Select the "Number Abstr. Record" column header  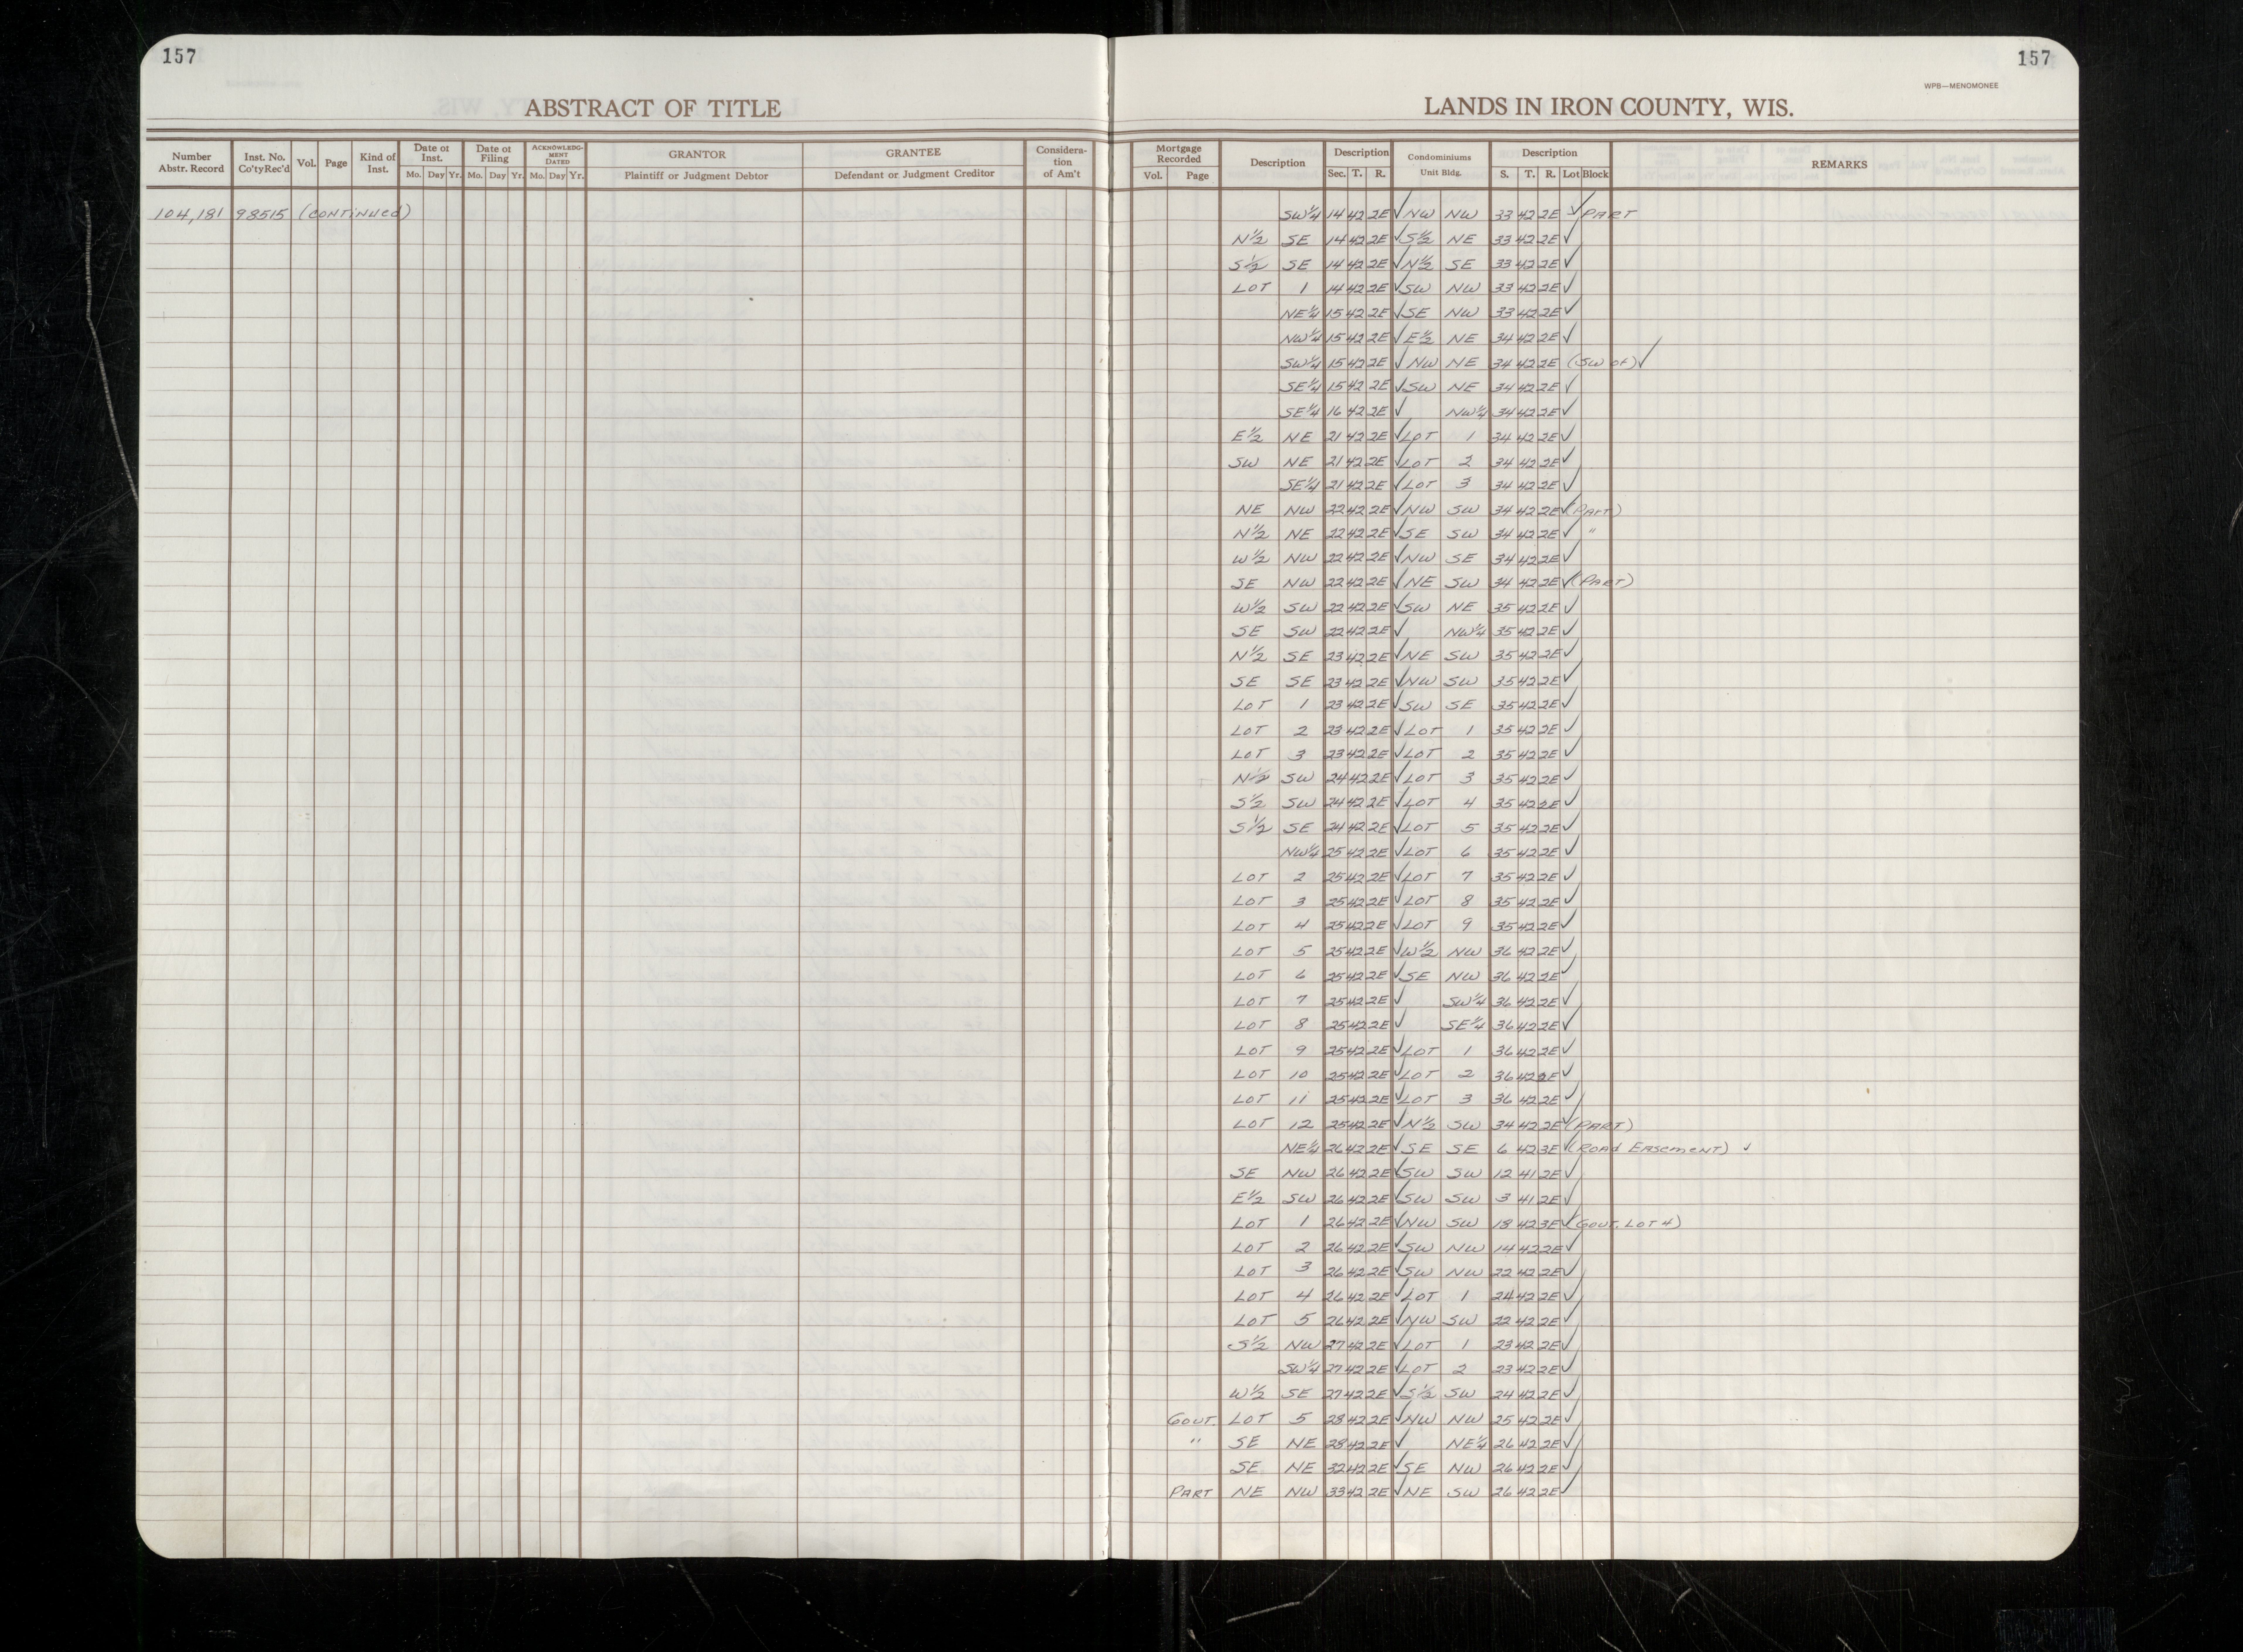[191, 163]
